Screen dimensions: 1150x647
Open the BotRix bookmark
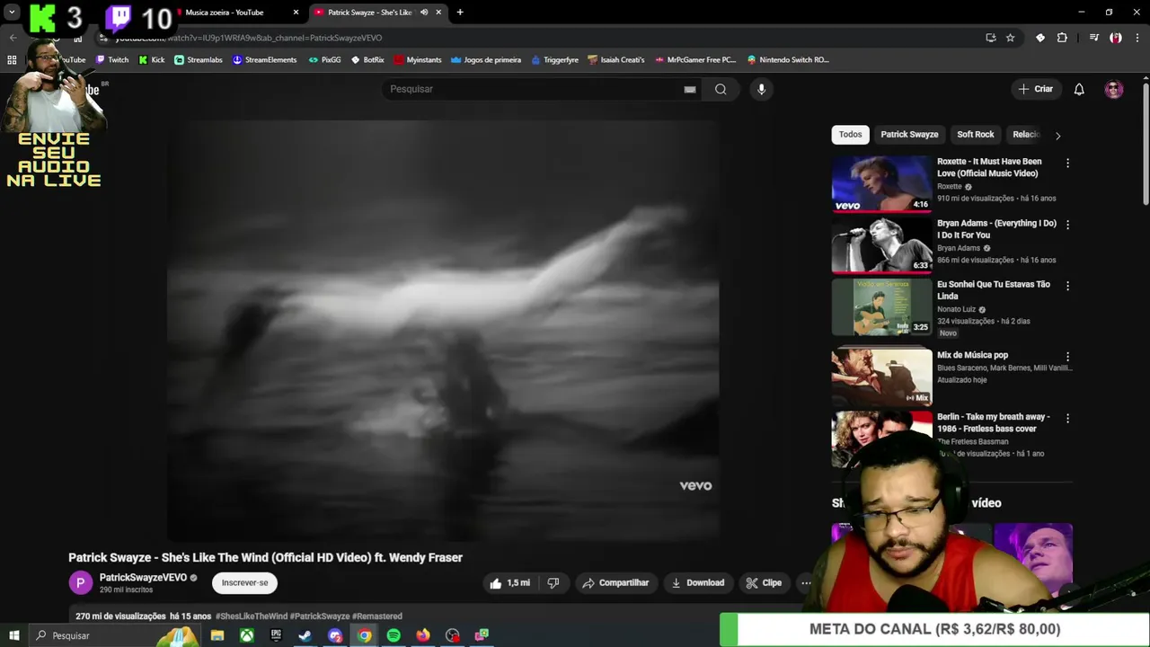[367, 60]
